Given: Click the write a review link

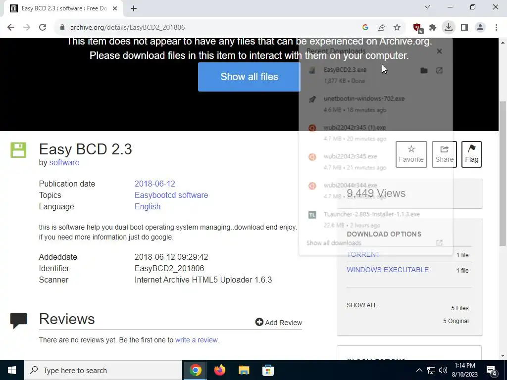Looking at the screenshot, I should [x=196, y=340].
